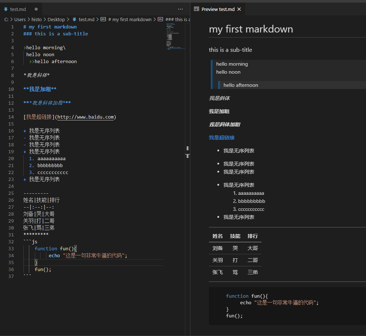Click '2. bbbbbbbbb' in the preview list
The image size is (366, 336).
[249, 201]
